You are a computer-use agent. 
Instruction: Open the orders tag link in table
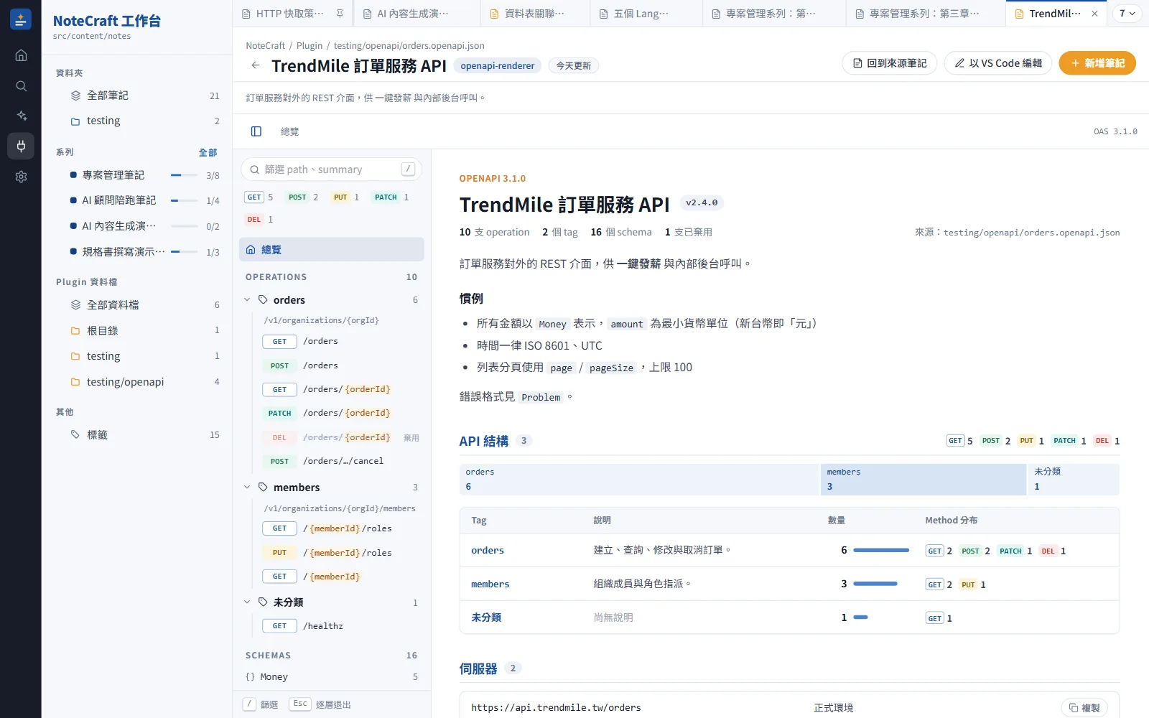coord(488,551)
